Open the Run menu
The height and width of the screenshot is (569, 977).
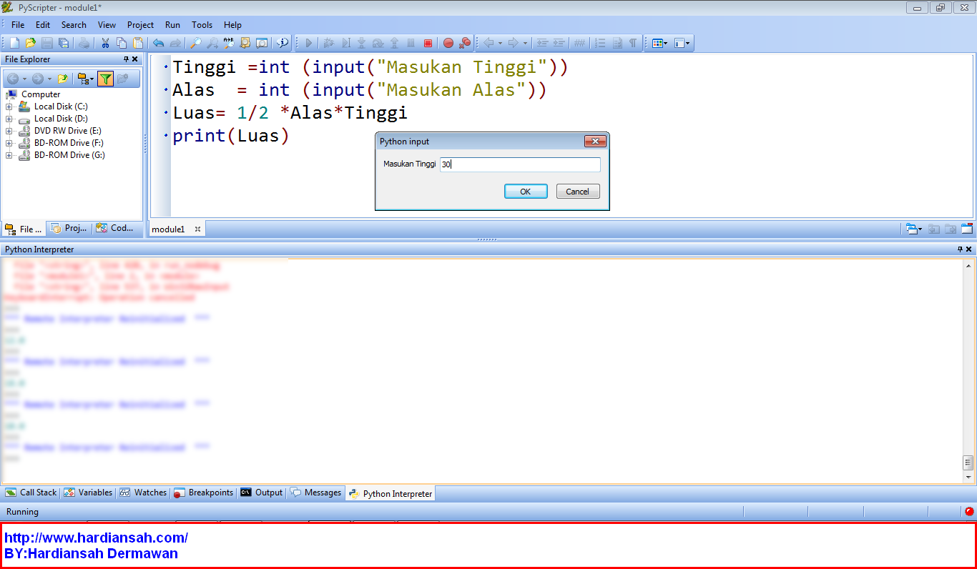172,24
